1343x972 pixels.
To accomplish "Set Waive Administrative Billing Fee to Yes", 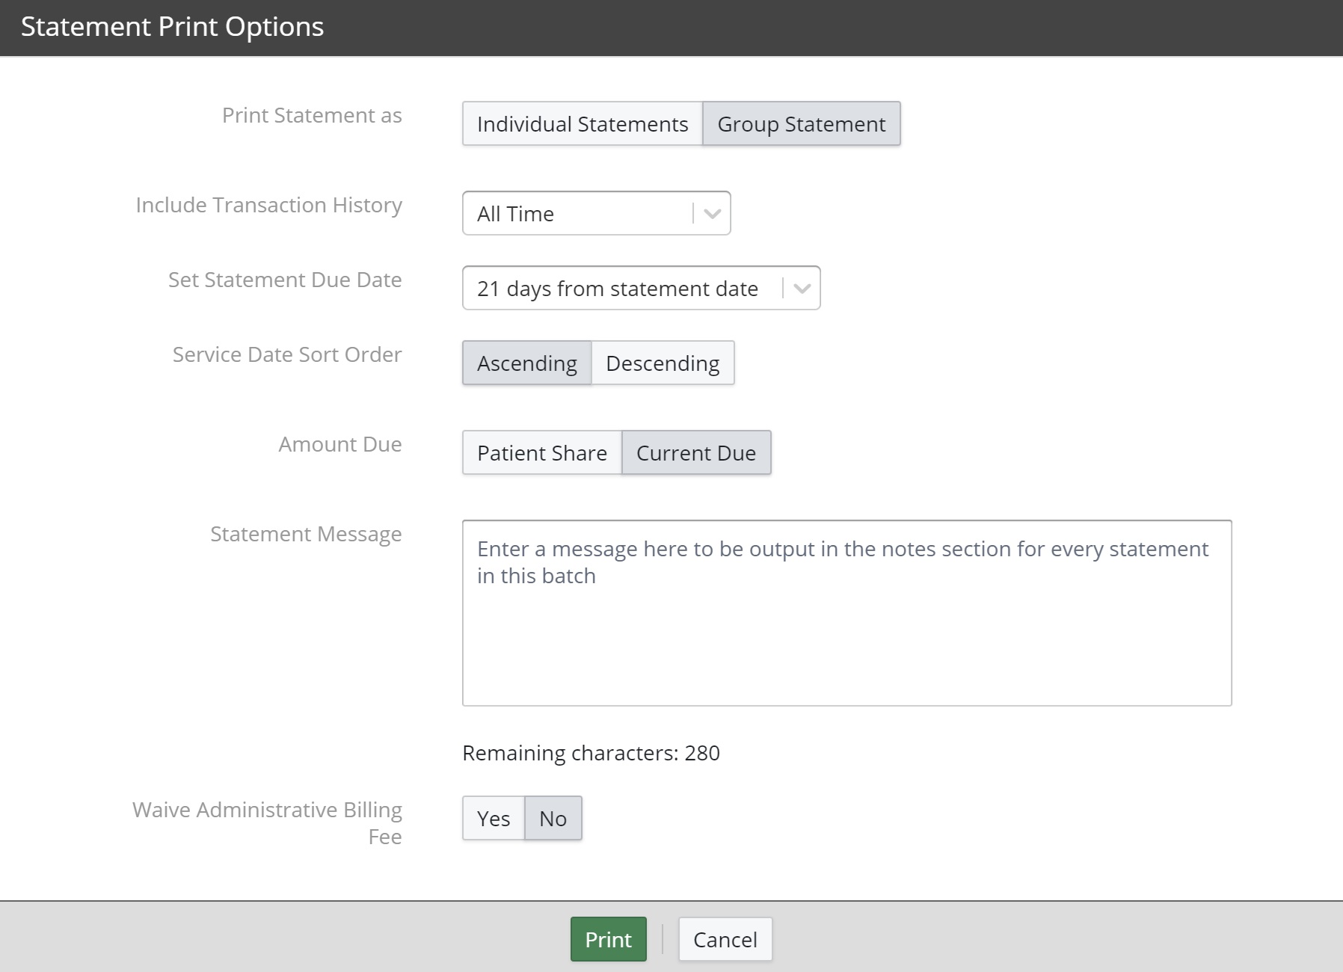I will tap(493, 818).
